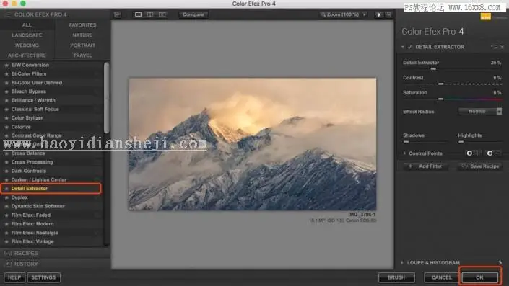
Task: Switch to the Landscape filter category
Action: (x=27, y=35)
